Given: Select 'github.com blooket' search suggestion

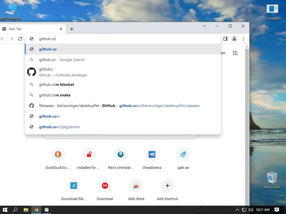Looking at the screenshot, I should (123, 84).
